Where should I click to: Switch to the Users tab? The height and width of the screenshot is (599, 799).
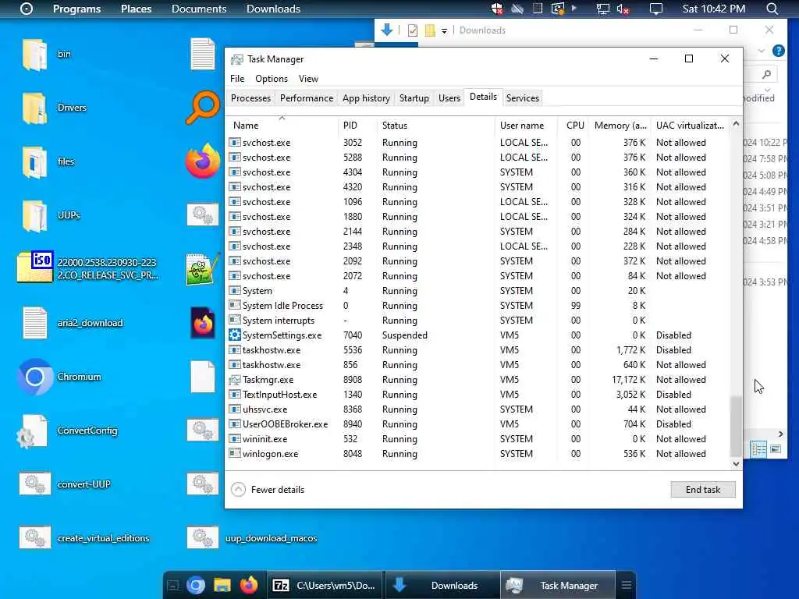coord(449,97)
